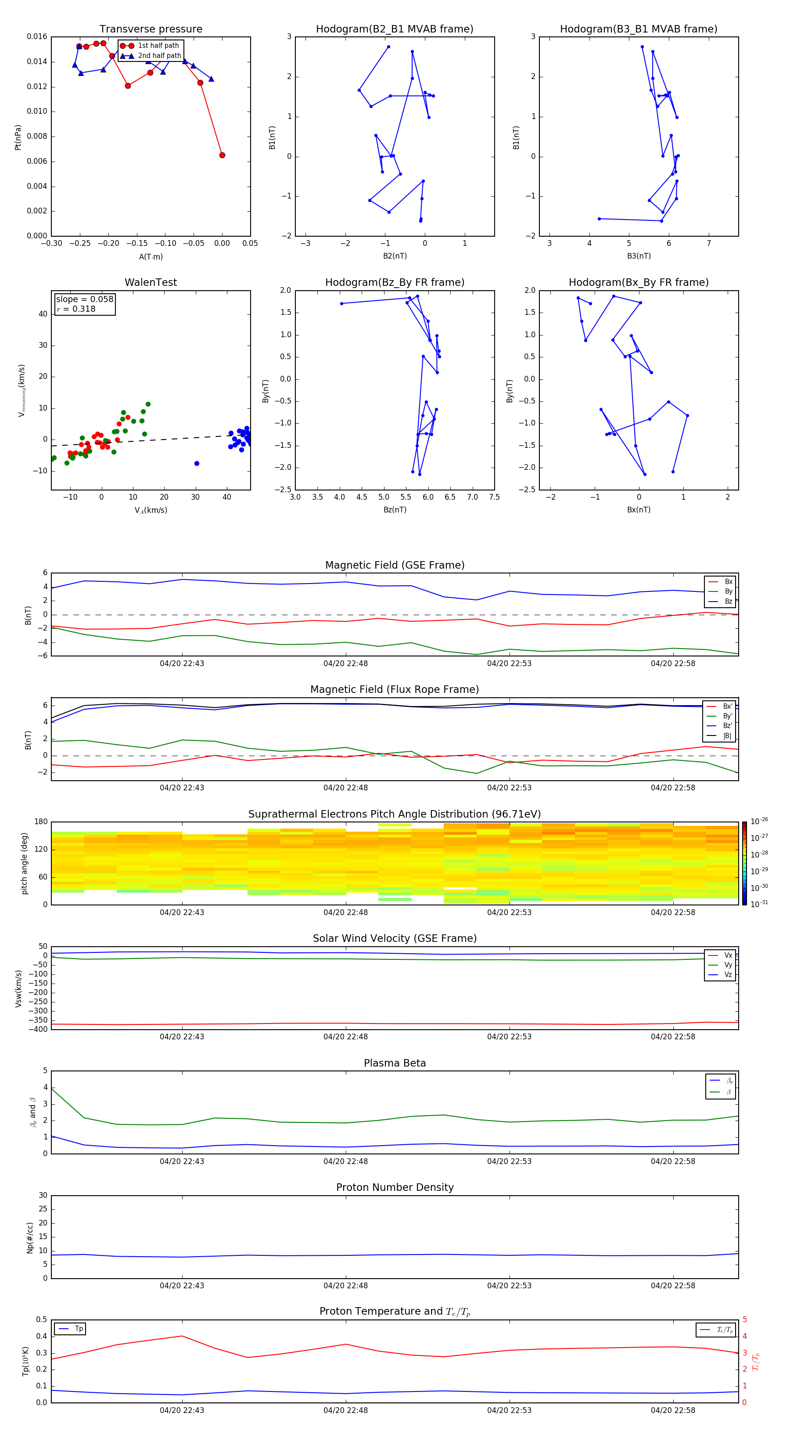Click the isolated blue outlier point in WalenTest
Image resolution: width=790 pixels, height=1449 pixels.
pyautogui.click(x=197, y=464)
